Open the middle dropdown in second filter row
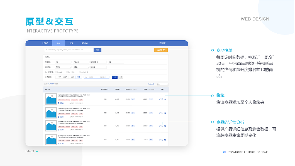The image size is (295, 166). tap(81, 67)
